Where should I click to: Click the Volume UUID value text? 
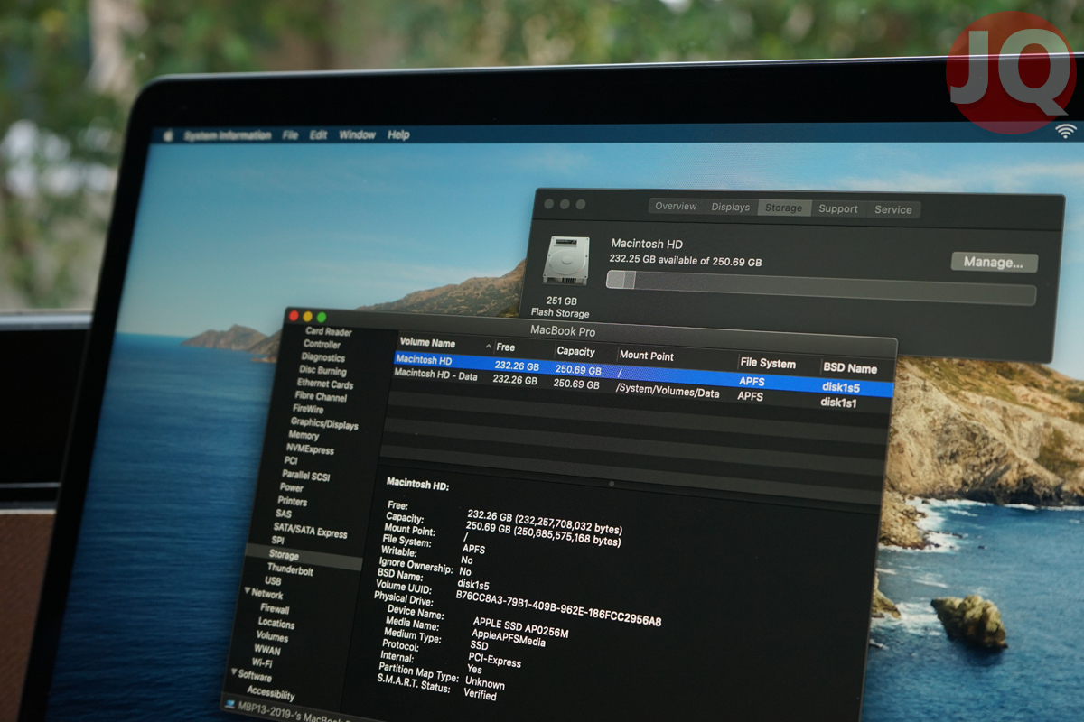[x=558, y=607]
